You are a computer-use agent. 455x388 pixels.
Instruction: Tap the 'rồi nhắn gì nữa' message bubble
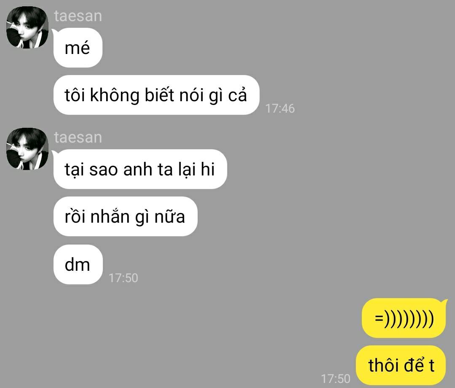[x=126, y=216]
